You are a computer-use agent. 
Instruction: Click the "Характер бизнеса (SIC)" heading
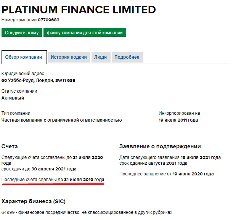click(x=34, y=201)
